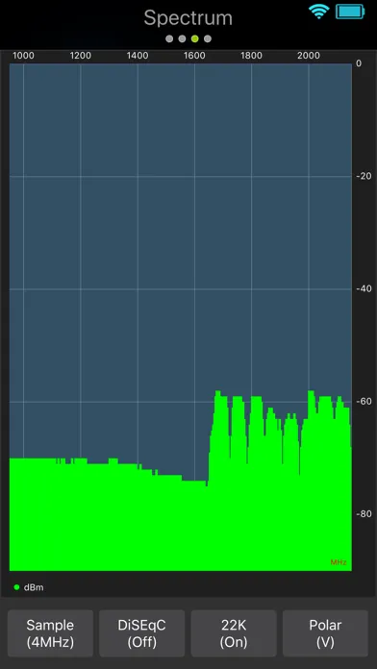Tap the battery status icon
377x669 pixels.
click(x=350, y=12)
